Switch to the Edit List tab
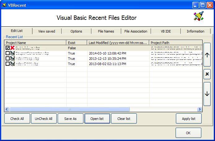This screenshot has width=215, height=141. tap(17, 31)
